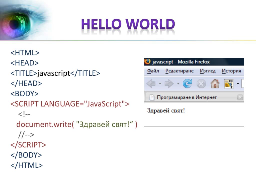Viewport: 256px width, 192px height.
Task: Click the <HTML> opening tag line
Action: point(25,53)
